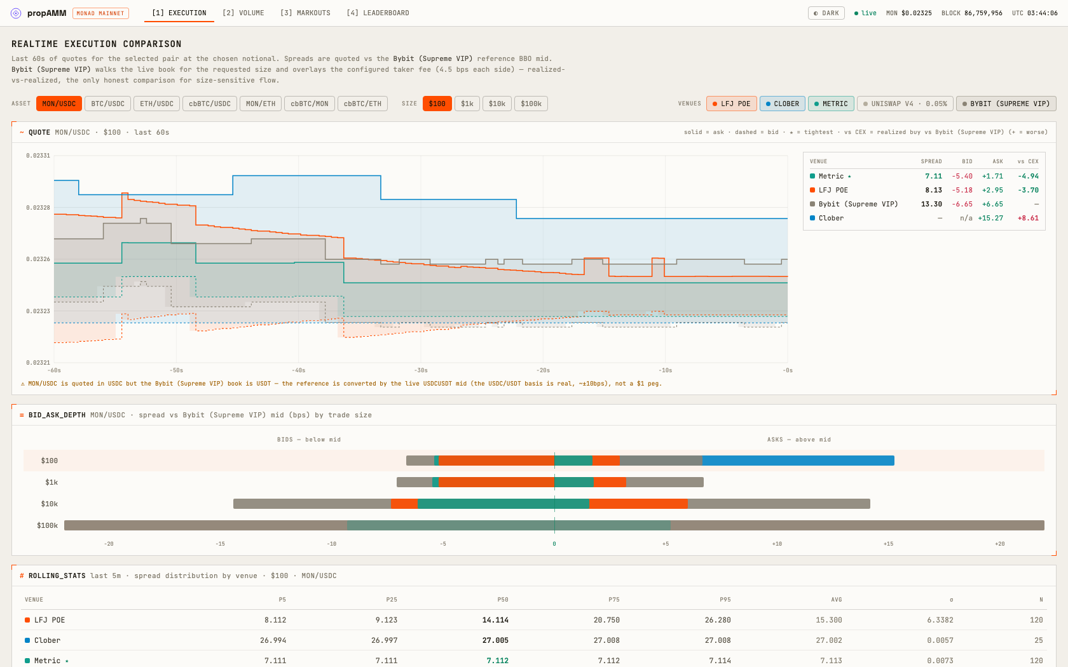
Task: Click the 14.114 P50 value for LFJ POE
Action: coord(495,620)
